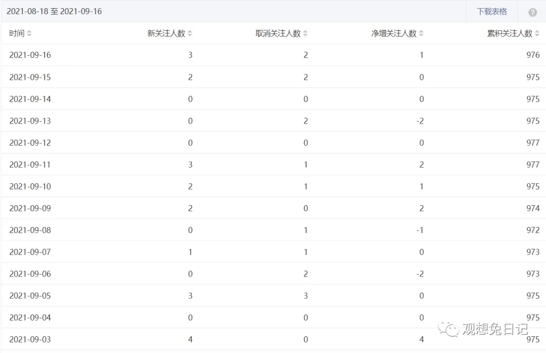Screen dimensions: 546x353
Task: Click the help question mark icon
Action: 532,12
